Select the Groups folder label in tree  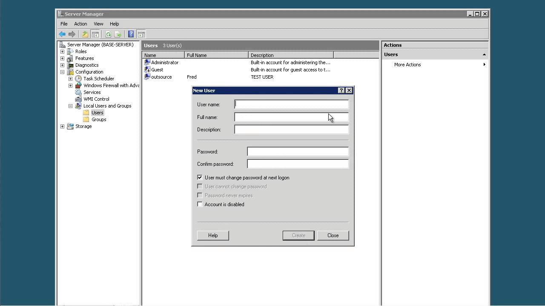coord(99,119)
